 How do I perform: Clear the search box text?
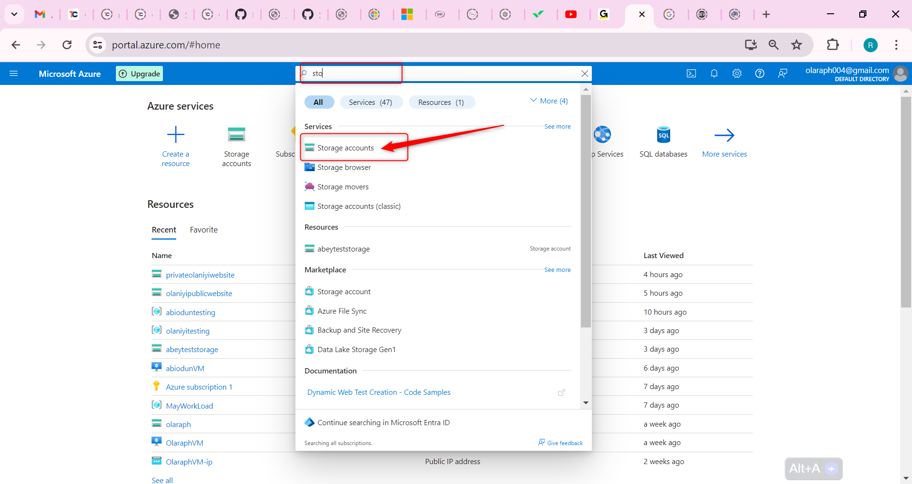click(x=585, y=74)
